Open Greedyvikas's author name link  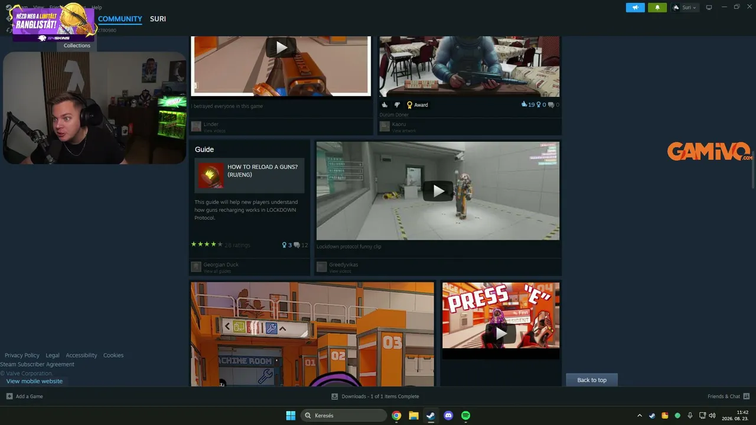(x=344, y=264)
